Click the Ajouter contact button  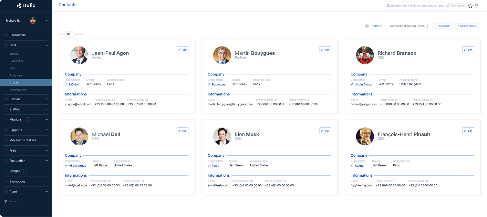tap(467, 26)
